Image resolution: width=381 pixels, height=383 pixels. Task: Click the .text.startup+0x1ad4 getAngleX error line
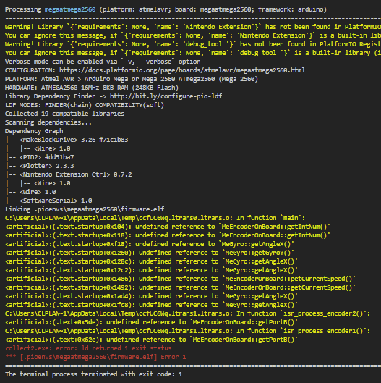point(151,296)
